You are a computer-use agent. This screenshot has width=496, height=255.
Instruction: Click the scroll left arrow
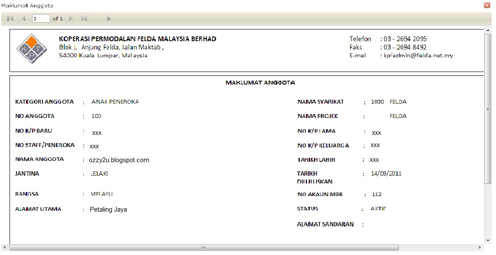(4, 247)
